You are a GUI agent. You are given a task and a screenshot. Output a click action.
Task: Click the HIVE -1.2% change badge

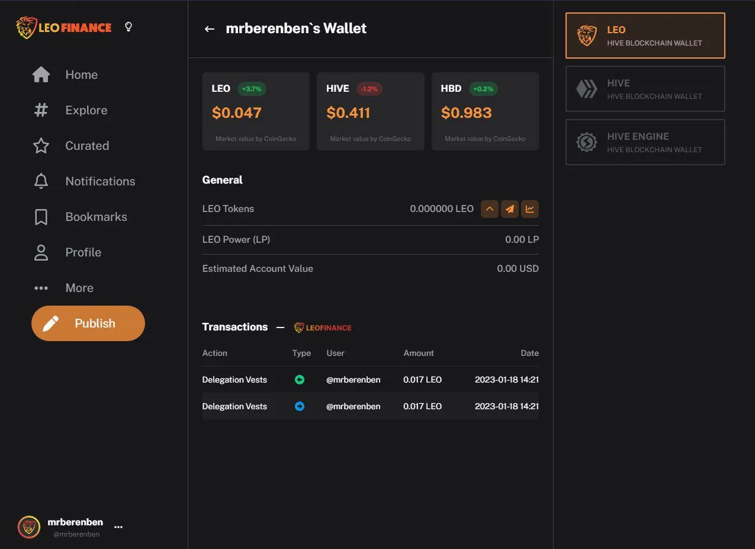click(370, 89)
